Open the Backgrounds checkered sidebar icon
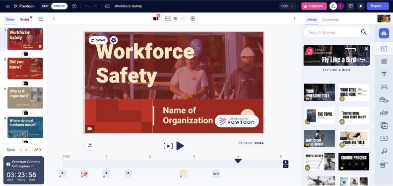393x186 pixels. [x=384, y=61]
